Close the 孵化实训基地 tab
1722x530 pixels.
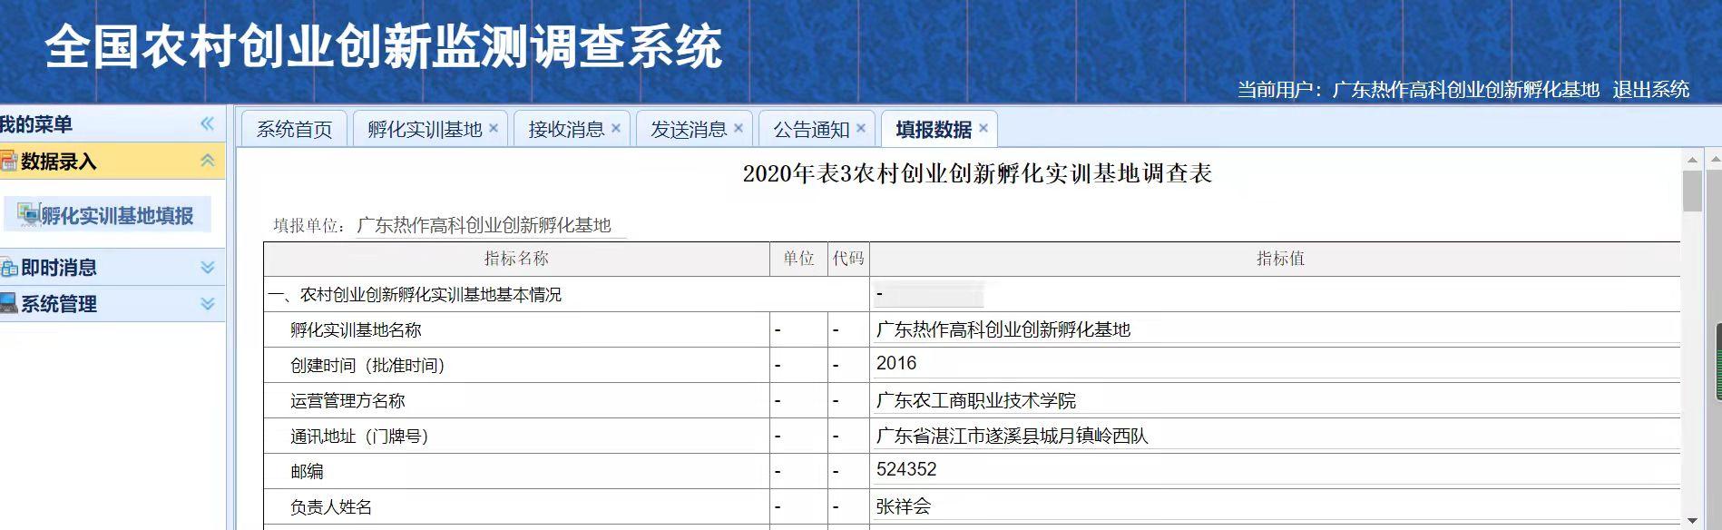[494, 128]
